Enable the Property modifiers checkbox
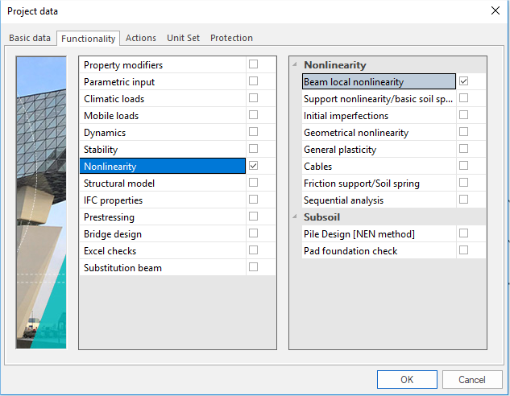 click(254, 64)
